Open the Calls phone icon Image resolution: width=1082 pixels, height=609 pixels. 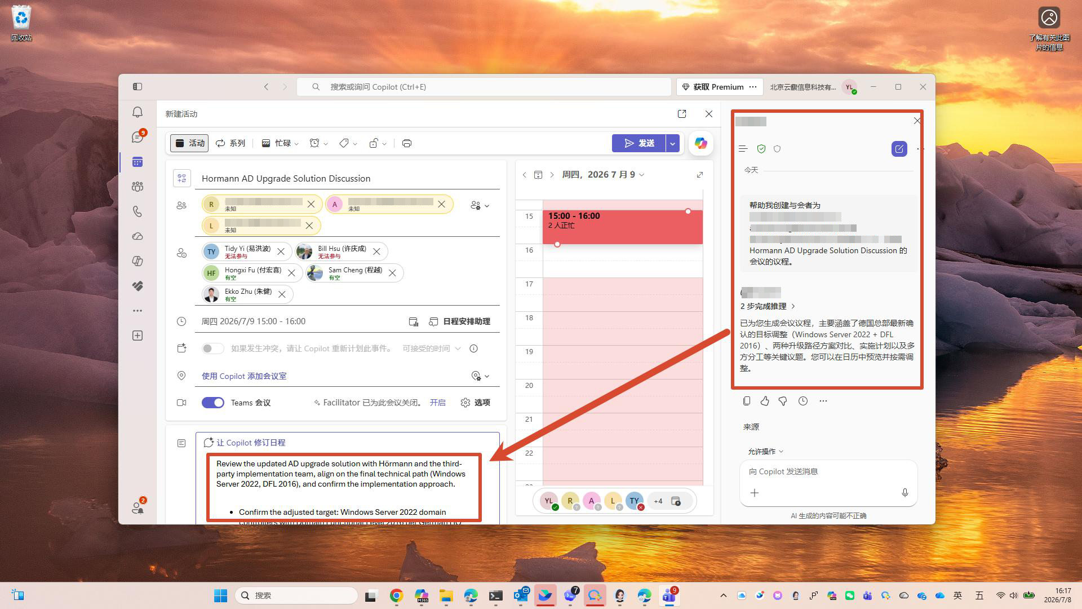[138, 211]
